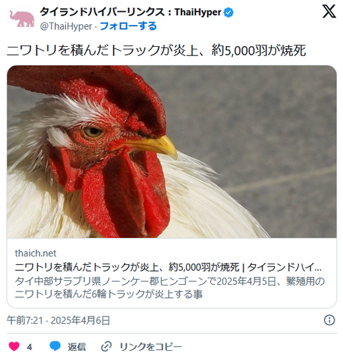The height and width of the screenshot is (354, 343).
Task: Click the pink elephant profile avatar
Action: coord(22,19)
